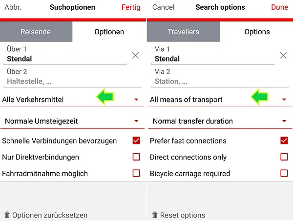Viewport: 293px width, 221px height.
Task: Uncheck Schnelle Verbindungen bevorzugen checkbox
Action: (136, 141)
